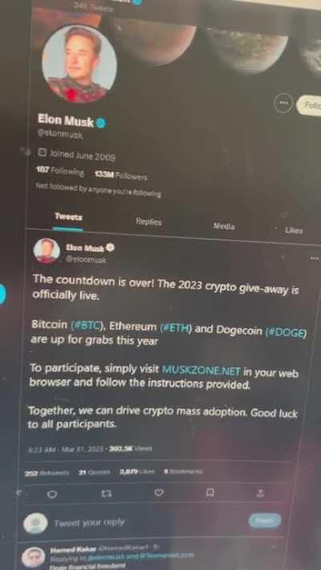Click the MUSKZONE.NET link in tweet

click(201, 370)
